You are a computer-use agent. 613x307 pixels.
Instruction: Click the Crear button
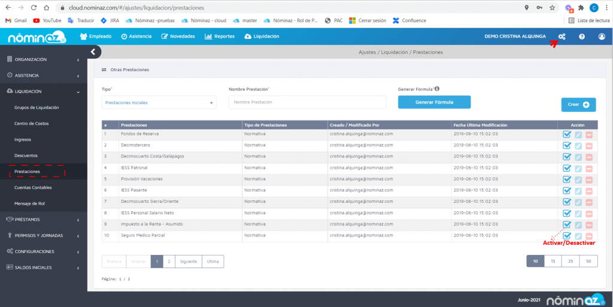coord(579,105)
